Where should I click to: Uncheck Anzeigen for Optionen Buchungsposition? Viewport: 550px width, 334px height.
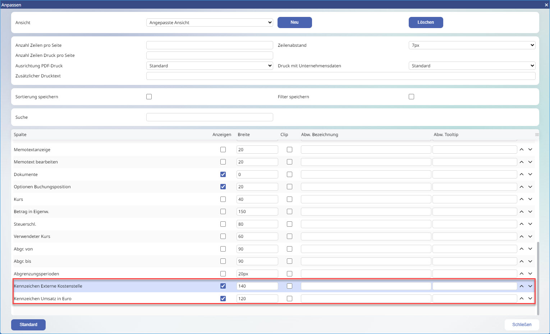pyautogui.click(x=223, y=187)
